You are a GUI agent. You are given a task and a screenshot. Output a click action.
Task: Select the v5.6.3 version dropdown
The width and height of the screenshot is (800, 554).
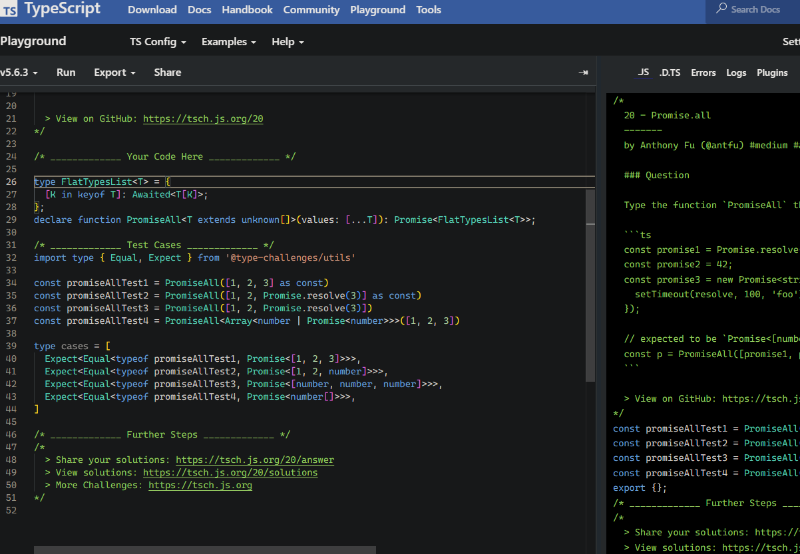pos(19,72)
